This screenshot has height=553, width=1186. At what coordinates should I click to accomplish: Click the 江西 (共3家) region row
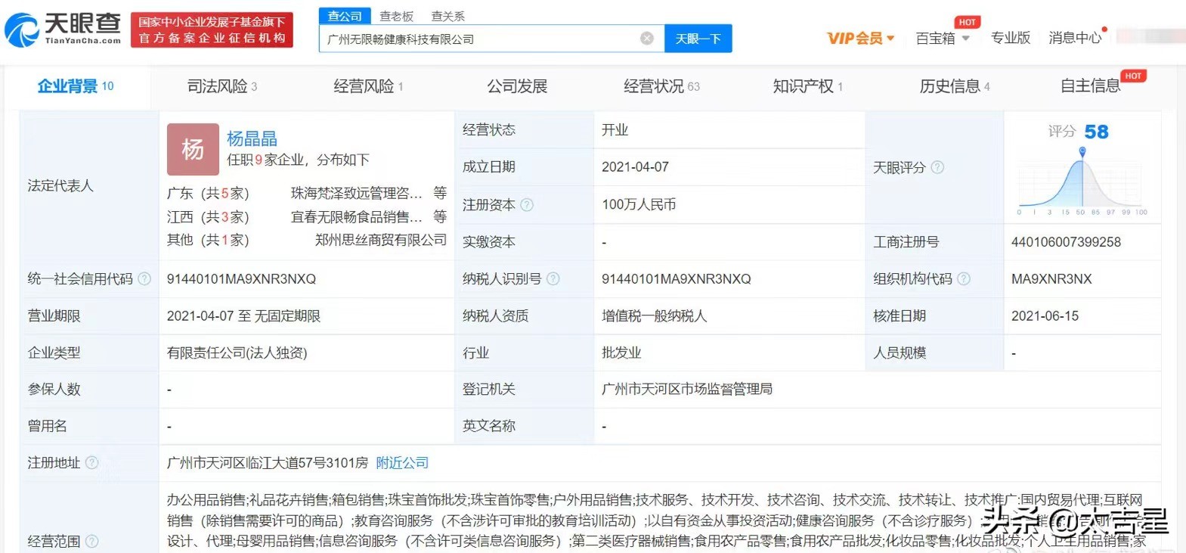point(208,218)
